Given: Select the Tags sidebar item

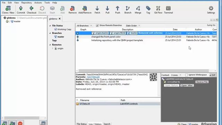Looking at the screenshot, I should coord(54,40).
